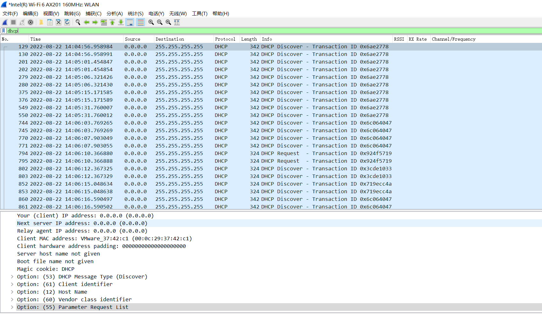Open the display filter bookmark menu
The height and width of the screenshot is (314, 542).
pyautogui.click(x=4, y=31)
